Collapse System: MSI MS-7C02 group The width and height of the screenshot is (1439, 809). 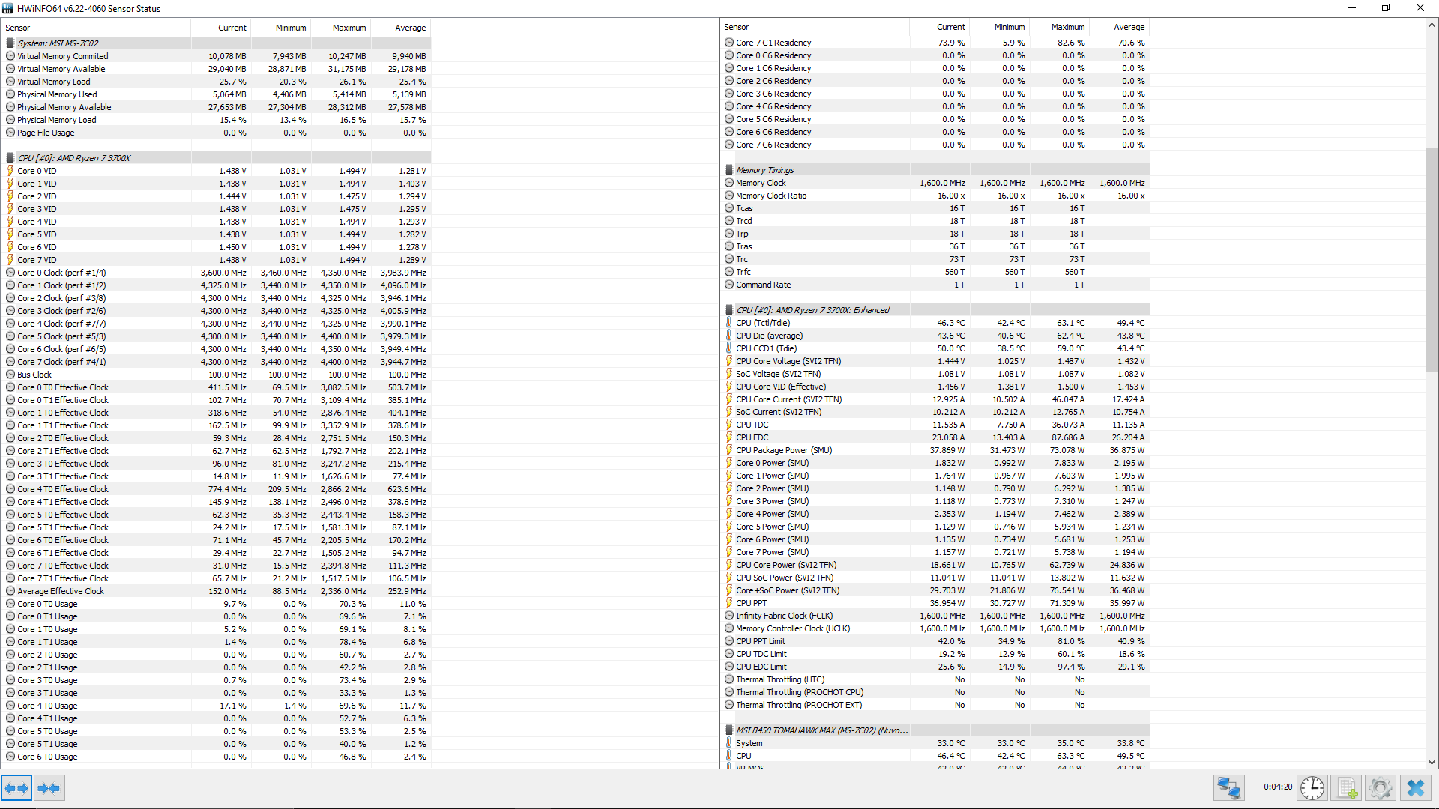click(58, 43)
